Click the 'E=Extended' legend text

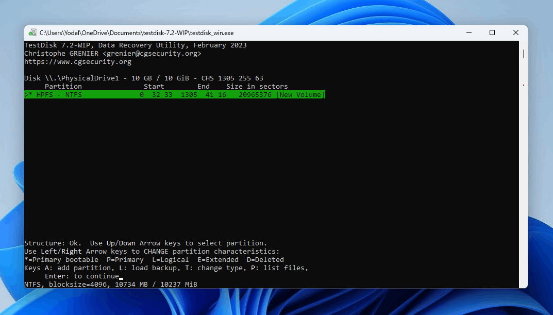tap(218, 260)
